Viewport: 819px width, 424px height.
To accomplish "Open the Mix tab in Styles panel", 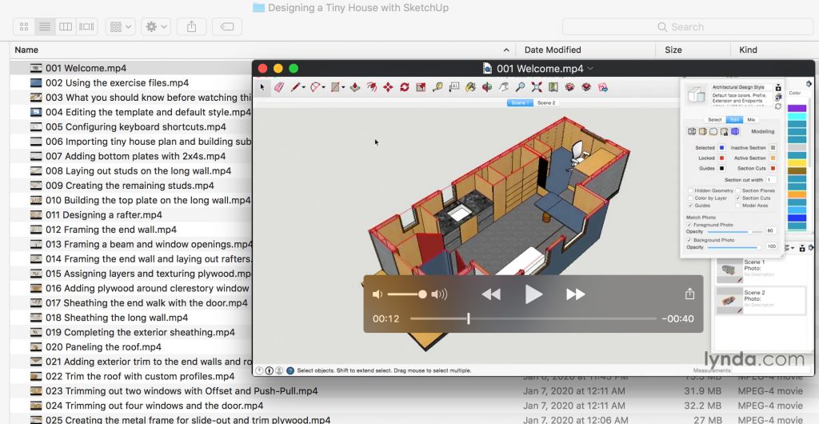I will click(x=751, y=119).
